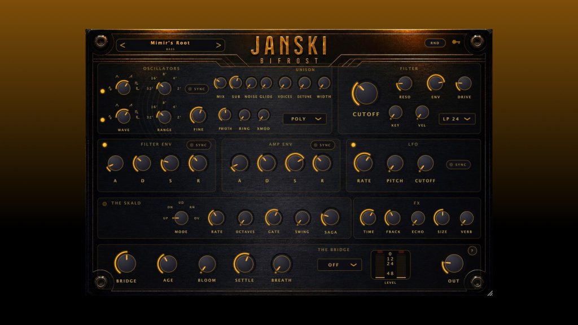Open the POLY voice mode dropdown
Viewport: 578px width, 325px height.
tap(304, 119)
